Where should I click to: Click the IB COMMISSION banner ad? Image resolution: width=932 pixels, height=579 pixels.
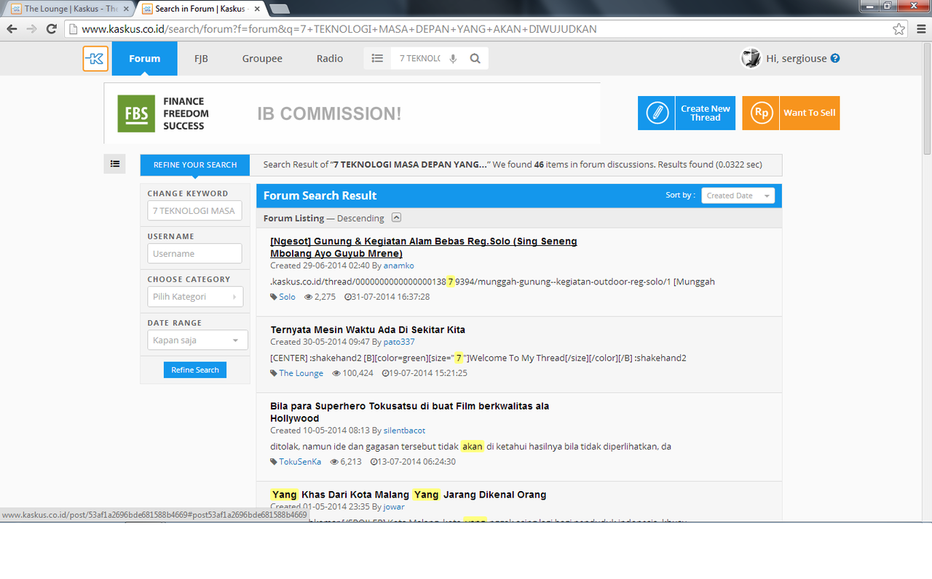pos(352,113)
